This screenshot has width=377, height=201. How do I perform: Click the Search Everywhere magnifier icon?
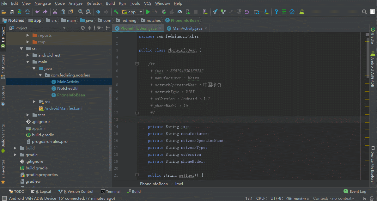click(x=364, y=12)
